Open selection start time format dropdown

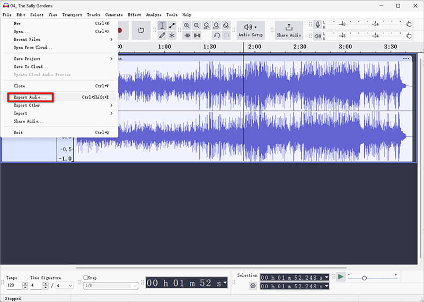[x=326, y=277]
